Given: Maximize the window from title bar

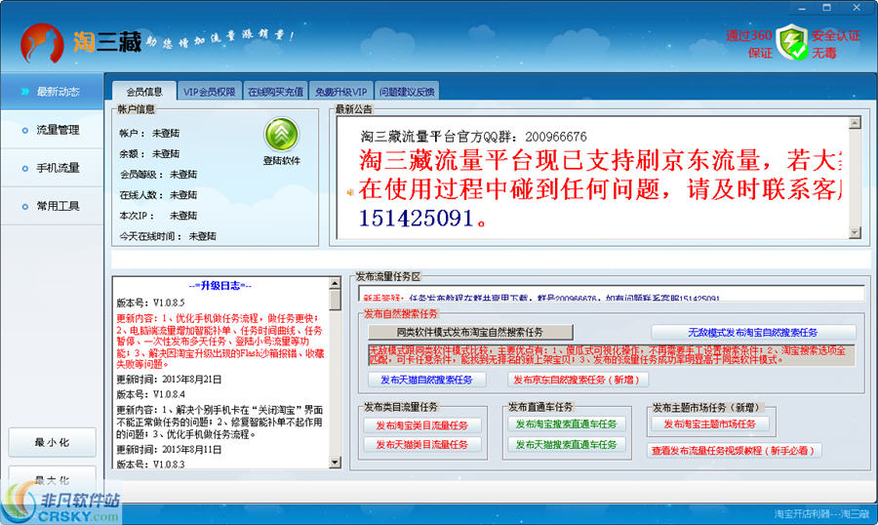Looking at the screenshot, I should point(826,8).
